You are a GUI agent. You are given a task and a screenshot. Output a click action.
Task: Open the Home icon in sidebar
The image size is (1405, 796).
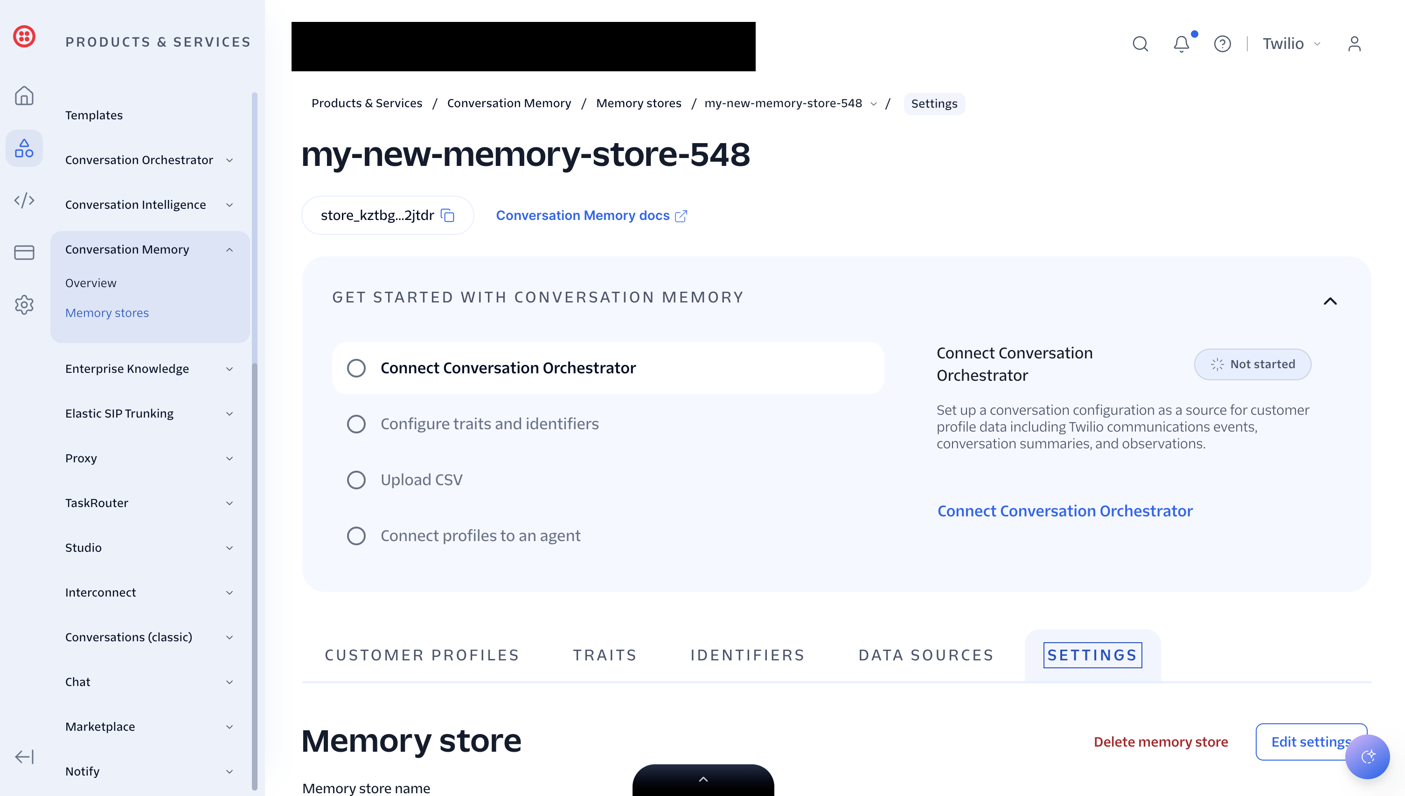[x=24, y=96]
